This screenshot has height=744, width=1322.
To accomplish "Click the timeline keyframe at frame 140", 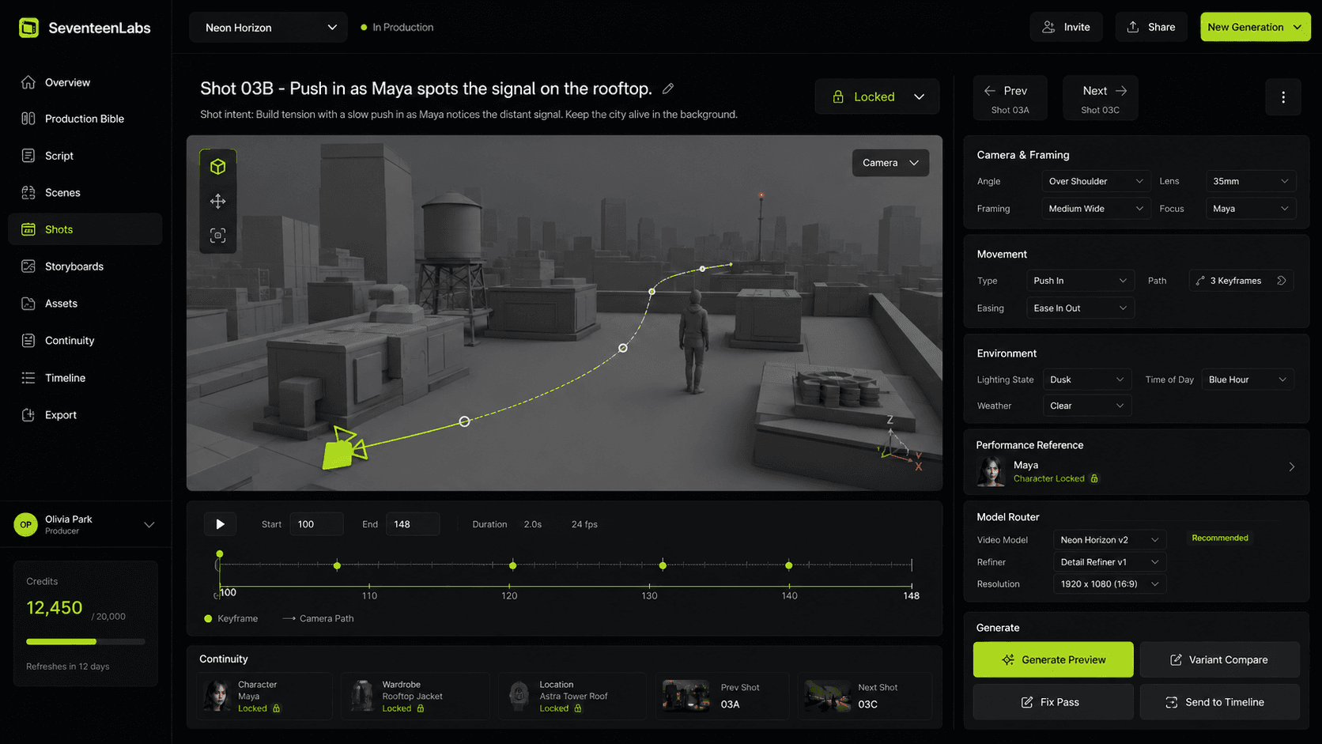I will coord(789,565).
